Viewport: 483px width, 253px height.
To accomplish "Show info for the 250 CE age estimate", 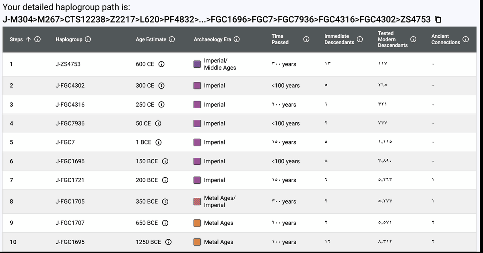I will [161, 105].
